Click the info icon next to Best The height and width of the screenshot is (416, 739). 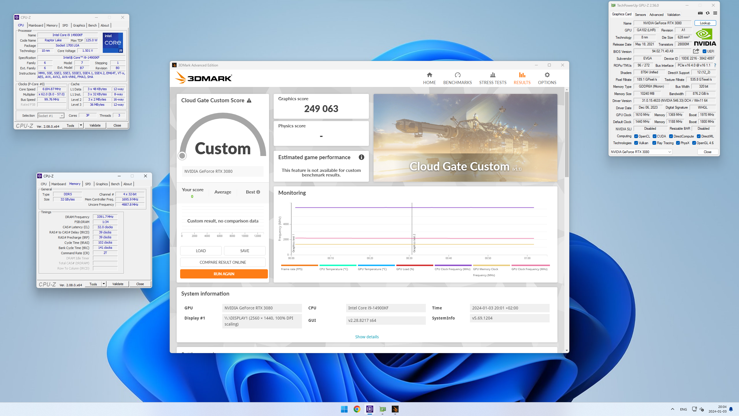[x=258, y=192]
